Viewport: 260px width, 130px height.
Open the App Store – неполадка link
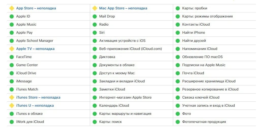[36, 8]
